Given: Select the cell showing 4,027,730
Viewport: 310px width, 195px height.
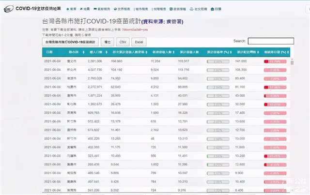Looking at the screenshot, I should 95,70.
